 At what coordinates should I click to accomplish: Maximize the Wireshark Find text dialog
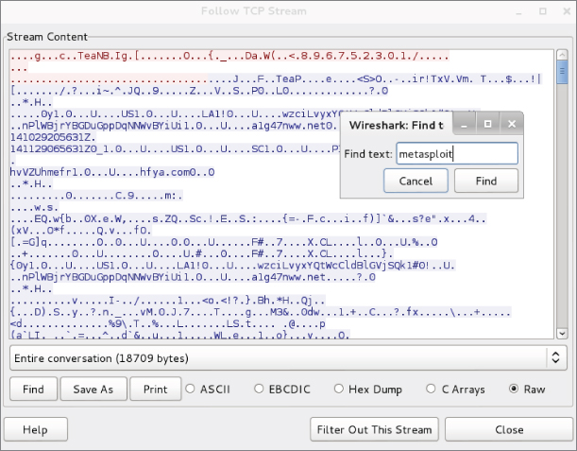487,124
